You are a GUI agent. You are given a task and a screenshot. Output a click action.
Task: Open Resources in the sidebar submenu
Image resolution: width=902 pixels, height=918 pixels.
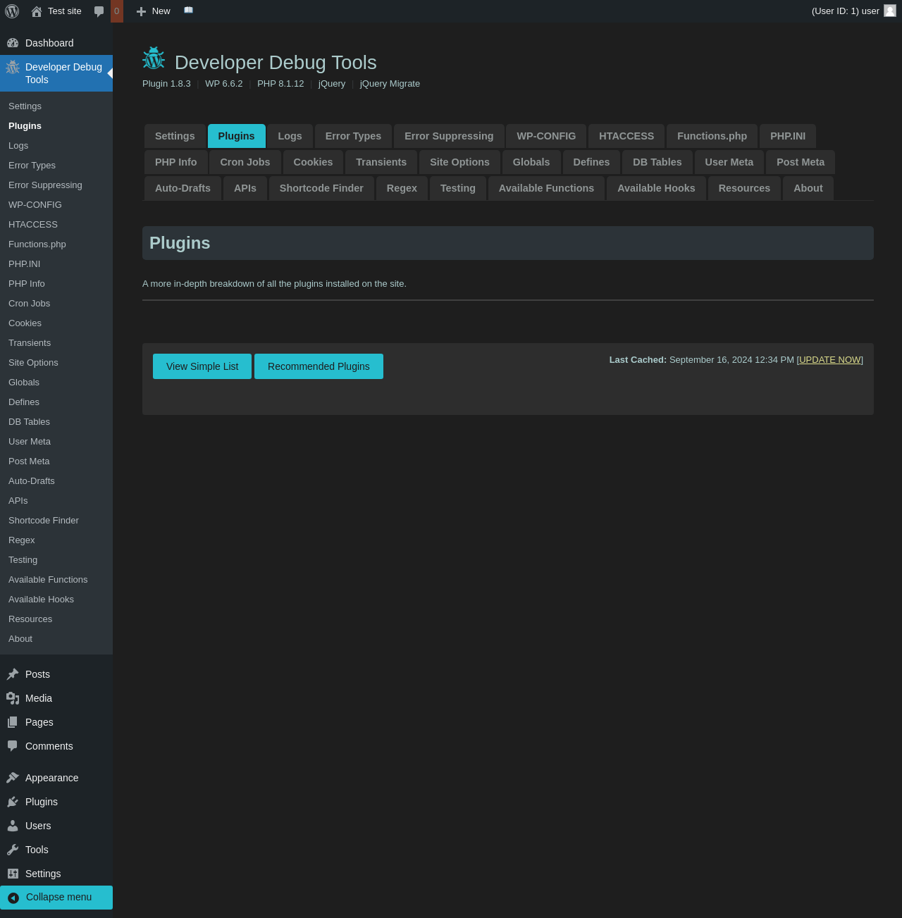coord(30,619)
